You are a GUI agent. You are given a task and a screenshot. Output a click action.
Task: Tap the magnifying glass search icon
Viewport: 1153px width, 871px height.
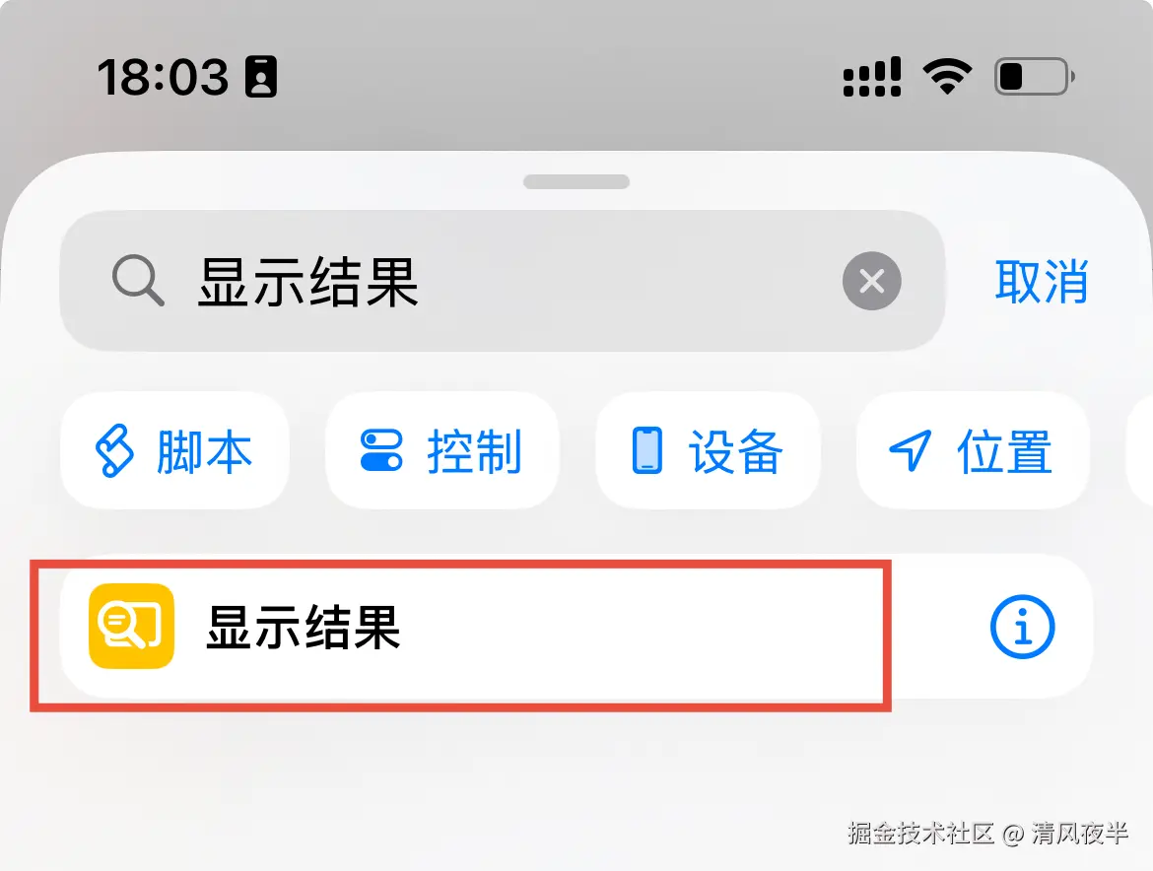coord(138,280)
